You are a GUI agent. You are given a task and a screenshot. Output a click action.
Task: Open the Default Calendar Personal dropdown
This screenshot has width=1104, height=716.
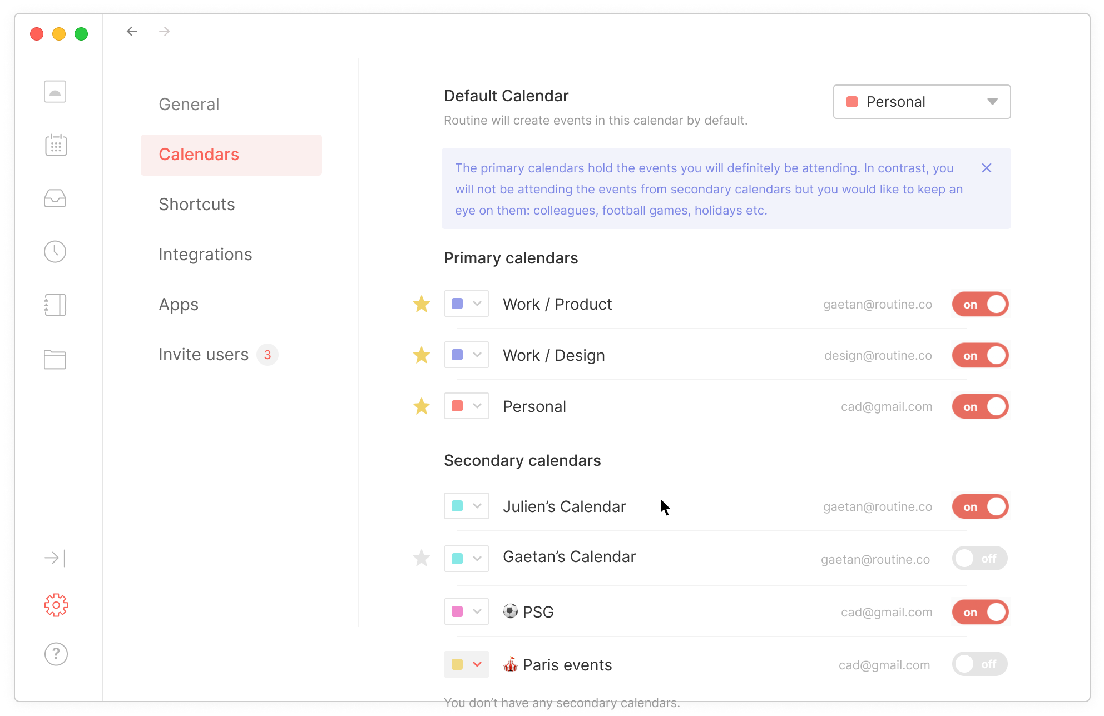[922, 102]
